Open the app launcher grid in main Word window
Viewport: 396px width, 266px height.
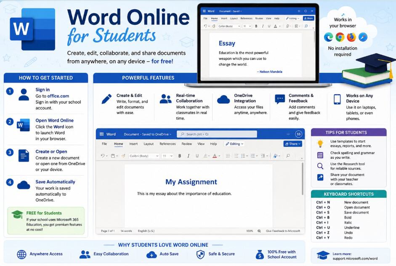point(101,134)
